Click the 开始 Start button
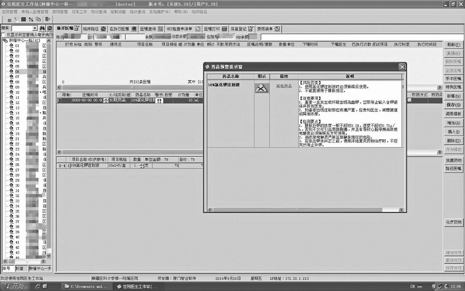465x291 pixels. tap(15, 286)
